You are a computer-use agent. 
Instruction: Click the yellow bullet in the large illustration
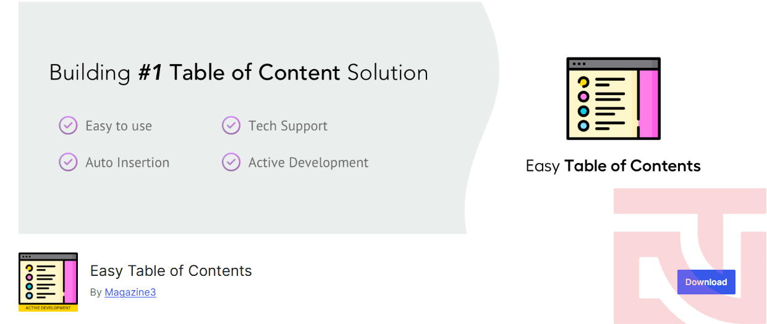pyautogui.click(x=583, y=83)
